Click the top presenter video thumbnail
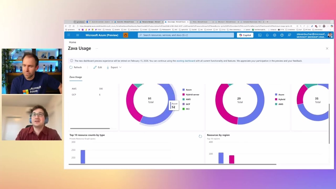Screen dimensions: 336x189 [32, 71]
